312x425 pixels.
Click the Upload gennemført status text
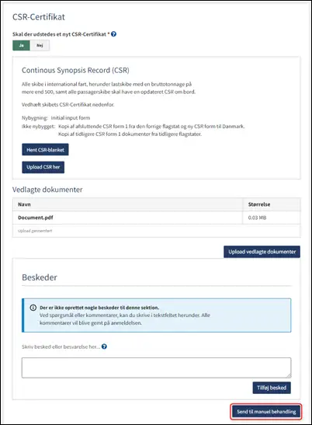[35, 231]
